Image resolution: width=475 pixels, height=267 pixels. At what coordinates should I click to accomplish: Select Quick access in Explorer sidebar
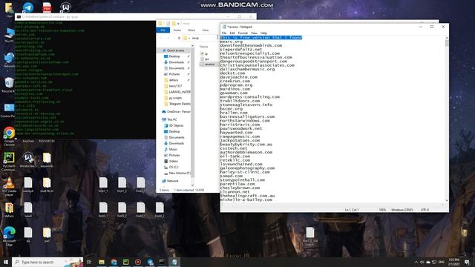175,50
